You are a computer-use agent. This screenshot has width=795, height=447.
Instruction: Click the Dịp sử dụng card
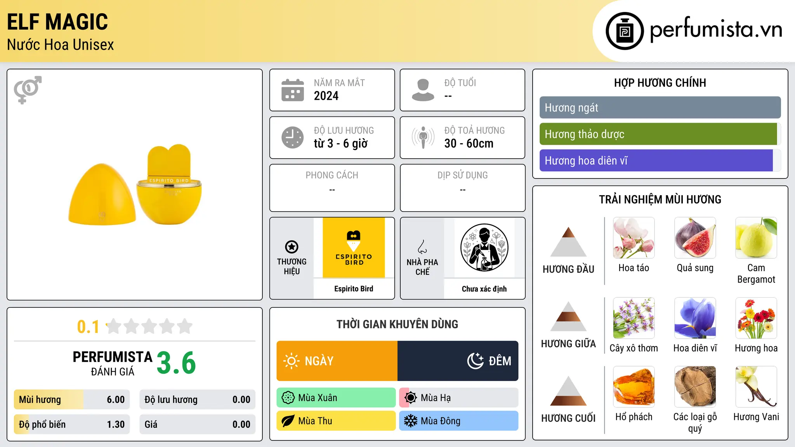point(462,188)
